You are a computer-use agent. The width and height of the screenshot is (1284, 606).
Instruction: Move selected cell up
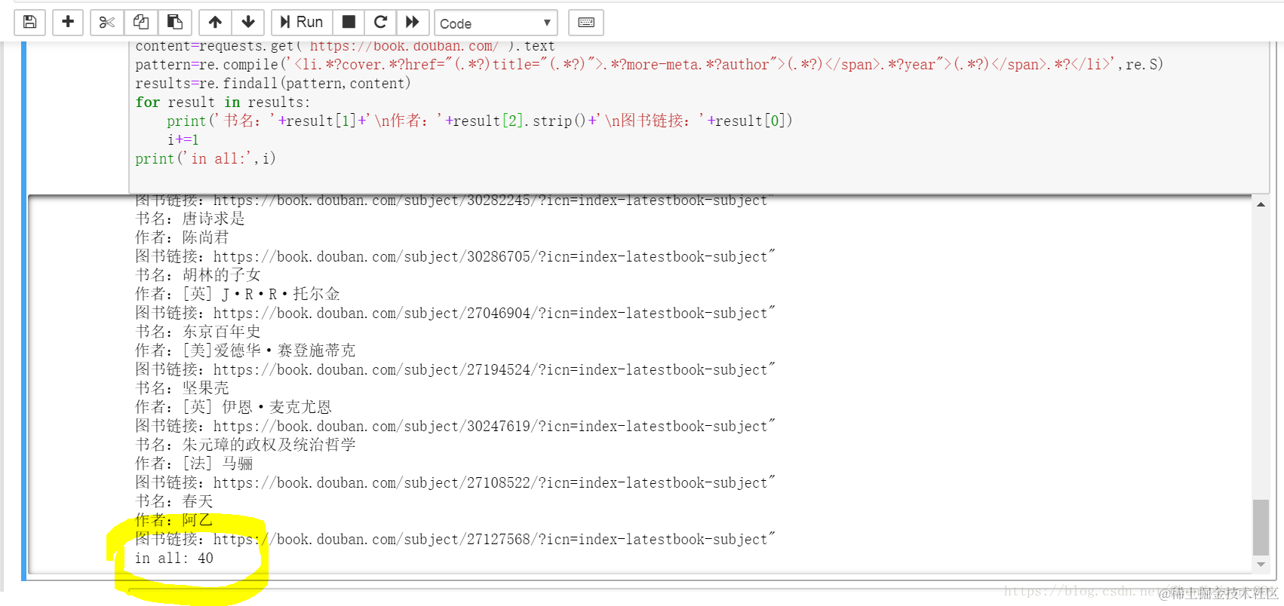[216, 23]
